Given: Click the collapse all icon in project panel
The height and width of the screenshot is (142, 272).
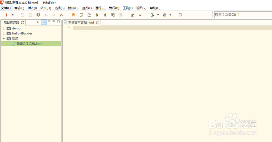Looking at the screenshot, I should pos(38,22).
